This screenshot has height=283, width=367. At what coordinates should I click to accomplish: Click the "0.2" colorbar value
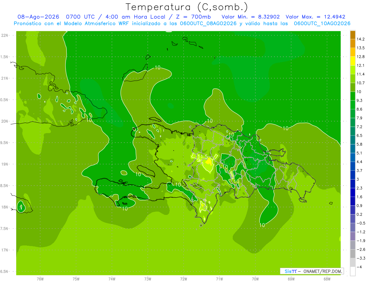[360, 214]
